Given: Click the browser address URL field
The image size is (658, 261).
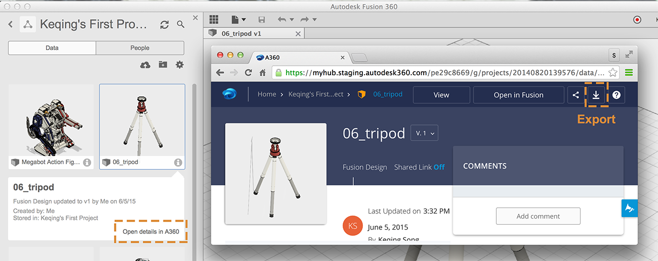Looking at the screenshot, I should (x=445, y=73).
